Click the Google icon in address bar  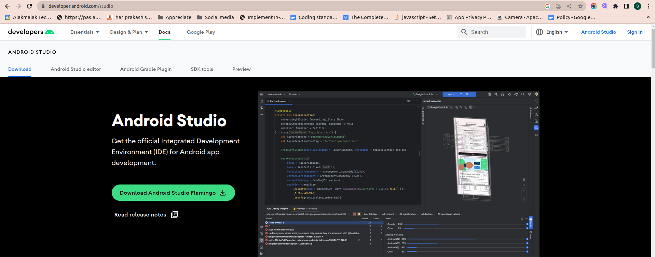(x=547, y=6)
